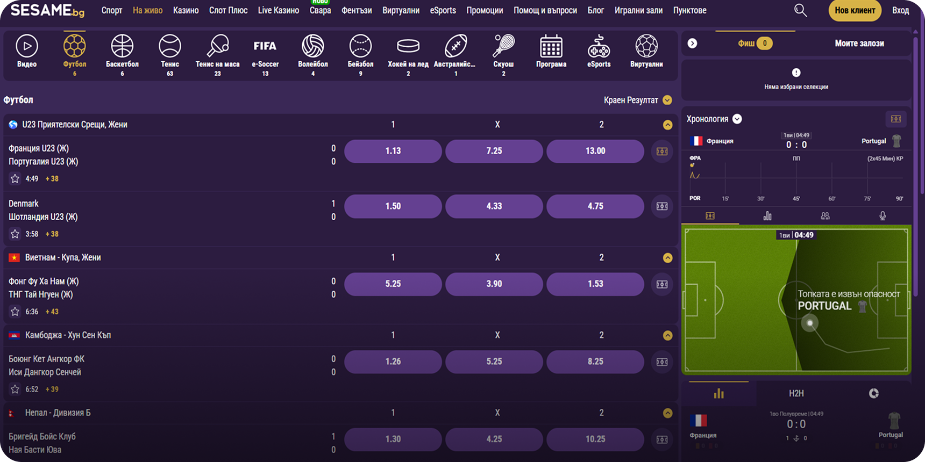Toggle favorite star for Vietnam Cup match
The height and width of the screenshot is (462, 925).
(x=15, y=312)
